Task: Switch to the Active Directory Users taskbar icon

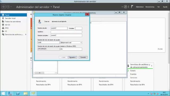Action: [x=33, y=93]
